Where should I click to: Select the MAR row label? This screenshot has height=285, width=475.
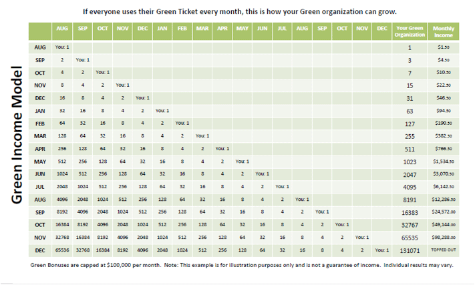tap(40, 136)
